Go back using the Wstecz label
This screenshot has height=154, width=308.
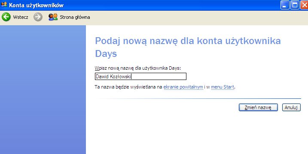(x=21, y=17)
